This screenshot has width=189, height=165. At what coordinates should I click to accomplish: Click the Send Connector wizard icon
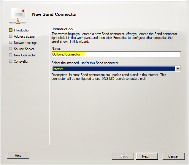pos(18,16)
